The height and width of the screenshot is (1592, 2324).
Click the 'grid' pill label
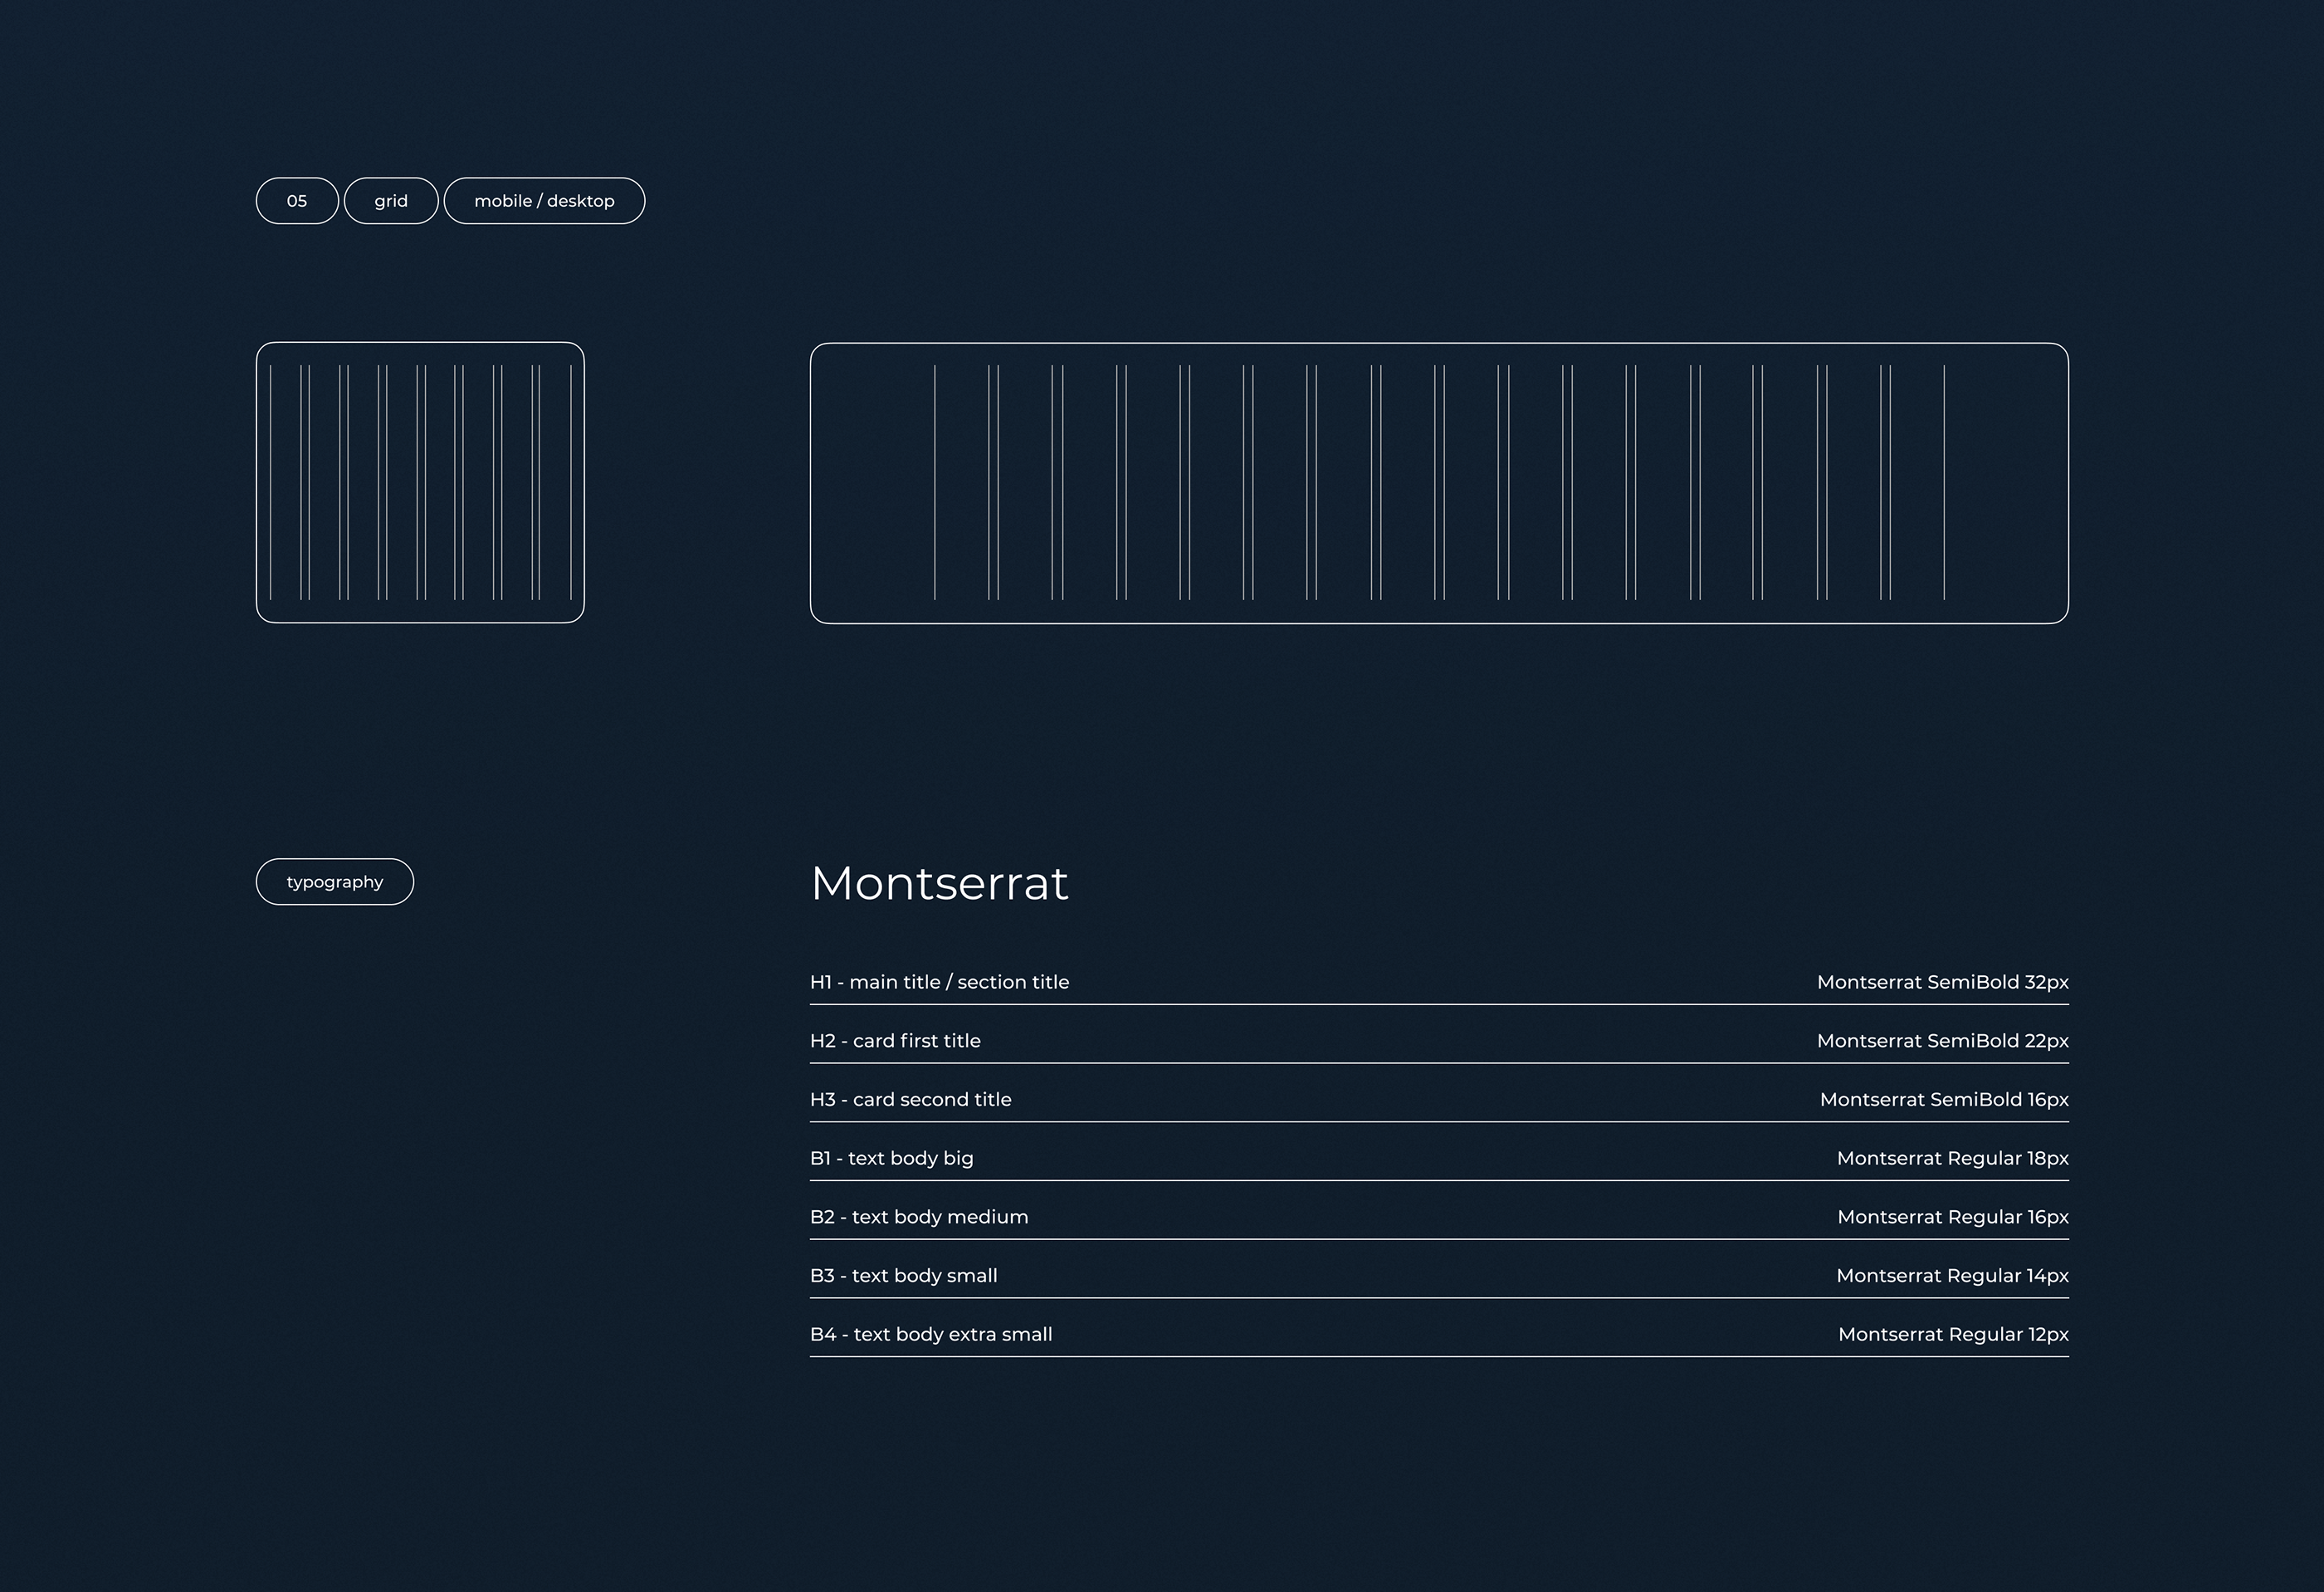click(391, 201)
